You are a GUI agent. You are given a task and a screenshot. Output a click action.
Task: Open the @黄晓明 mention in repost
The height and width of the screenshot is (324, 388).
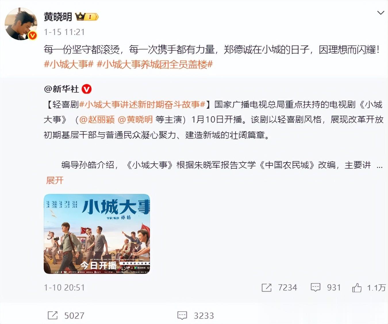135,119
